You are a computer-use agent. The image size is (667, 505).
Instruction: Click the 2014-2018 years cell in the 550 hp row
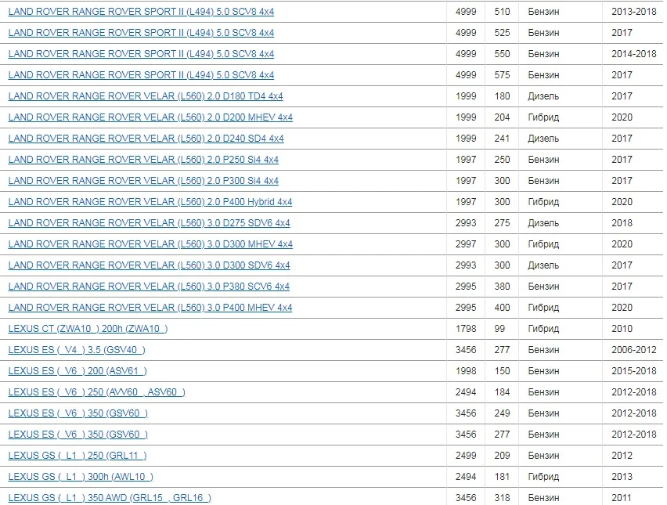634,54
